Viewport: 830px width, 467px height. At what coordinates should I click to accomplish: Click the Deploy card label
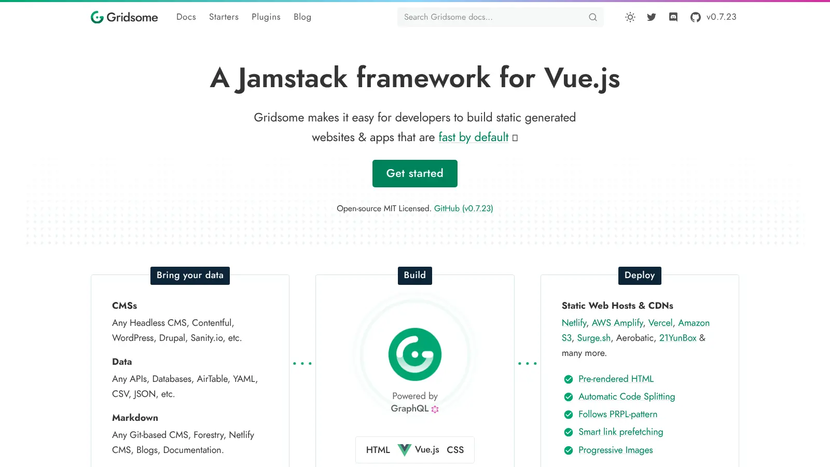(640, 276)
